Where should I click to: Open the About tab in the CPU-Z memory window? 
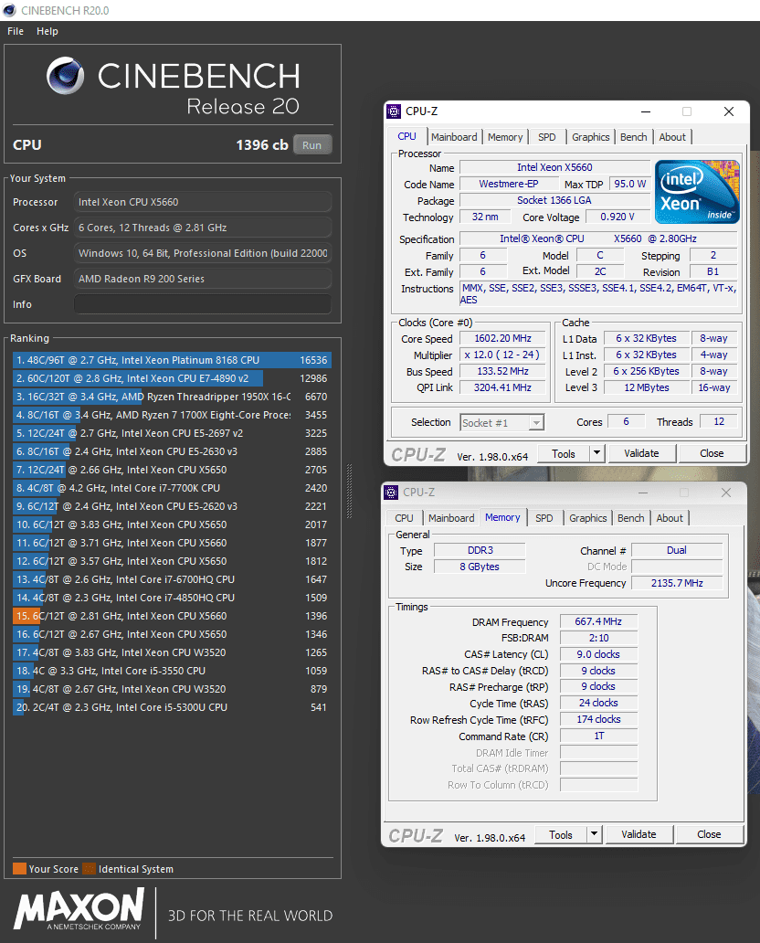click(x=670, y=518)
